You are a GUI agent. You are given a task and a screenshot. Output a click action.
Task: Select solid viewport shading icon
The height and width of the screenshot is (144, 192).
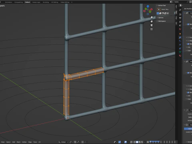(x=137, y=142)
